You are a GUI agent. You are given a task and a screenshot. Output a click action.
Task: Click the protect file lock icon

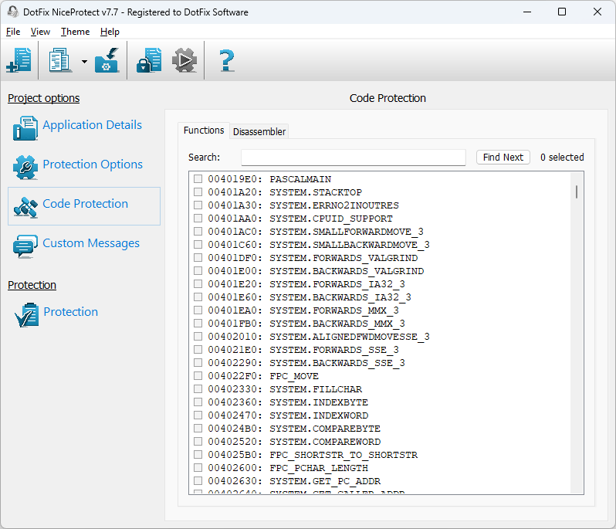(x=149, y=60)
